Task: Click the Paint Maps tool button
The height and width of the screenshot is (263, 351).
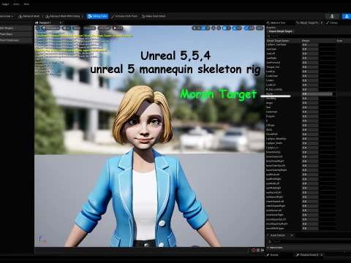Action: pyautogui.click(x=15, y=34)
